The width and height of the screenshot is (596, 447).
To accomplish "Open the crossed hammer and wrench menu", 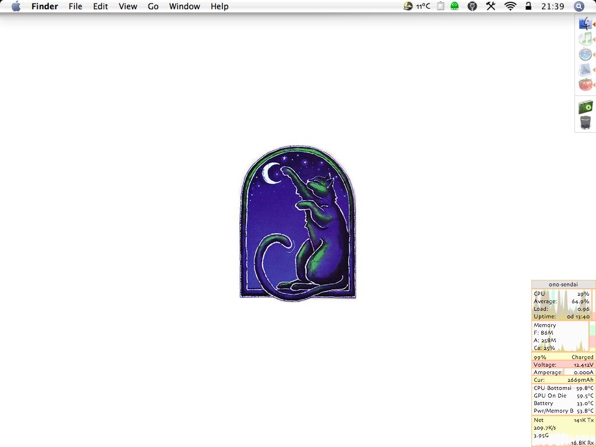I will 491,6.
